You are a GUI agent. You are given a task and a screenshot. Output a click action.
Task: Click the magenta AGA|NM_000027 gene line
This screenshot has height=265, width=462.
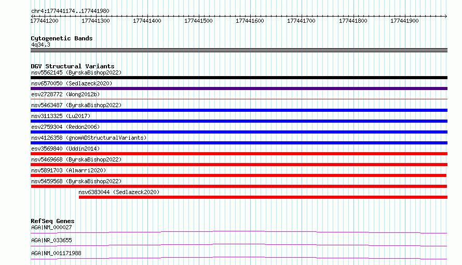(239, 232)
